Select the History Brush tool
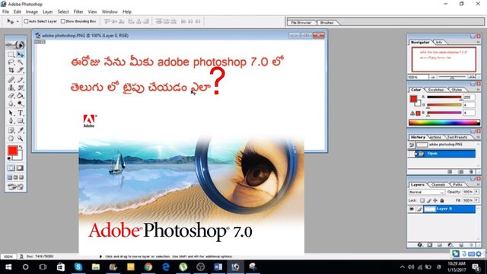 [21, 88]
